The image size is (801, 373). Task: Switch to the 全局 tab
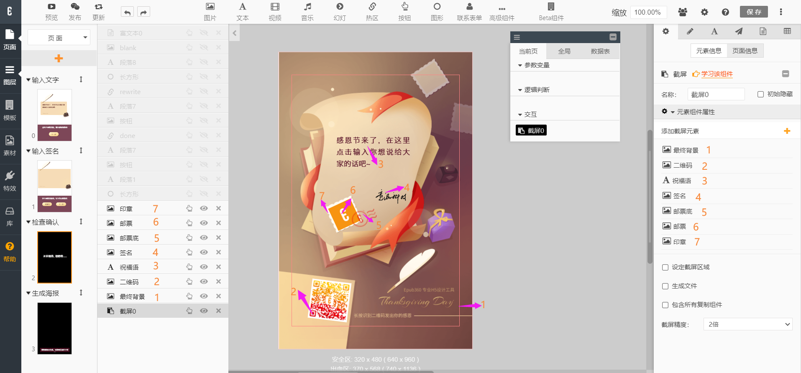pyautogui.click(x=564, y=51)
